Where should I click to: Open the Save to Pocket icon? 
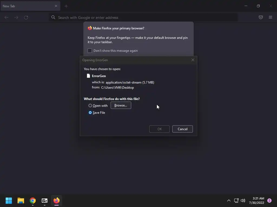[x=261, y=17]
